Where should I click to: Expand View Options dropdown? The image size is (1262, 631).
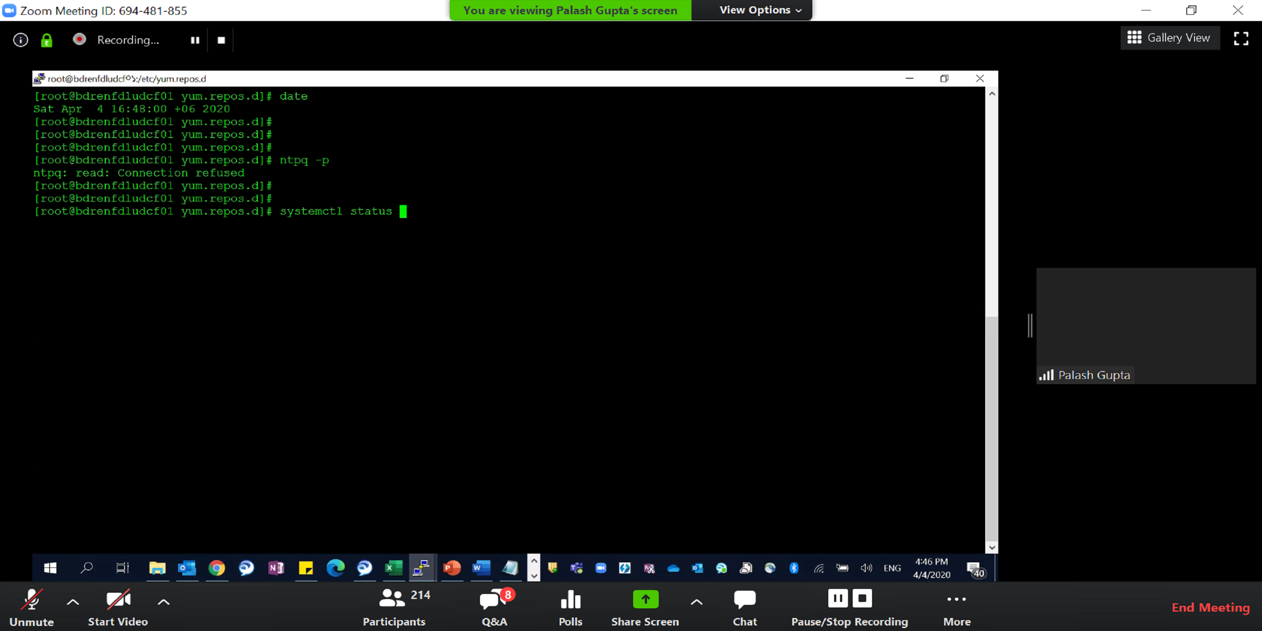coord(760,10)
